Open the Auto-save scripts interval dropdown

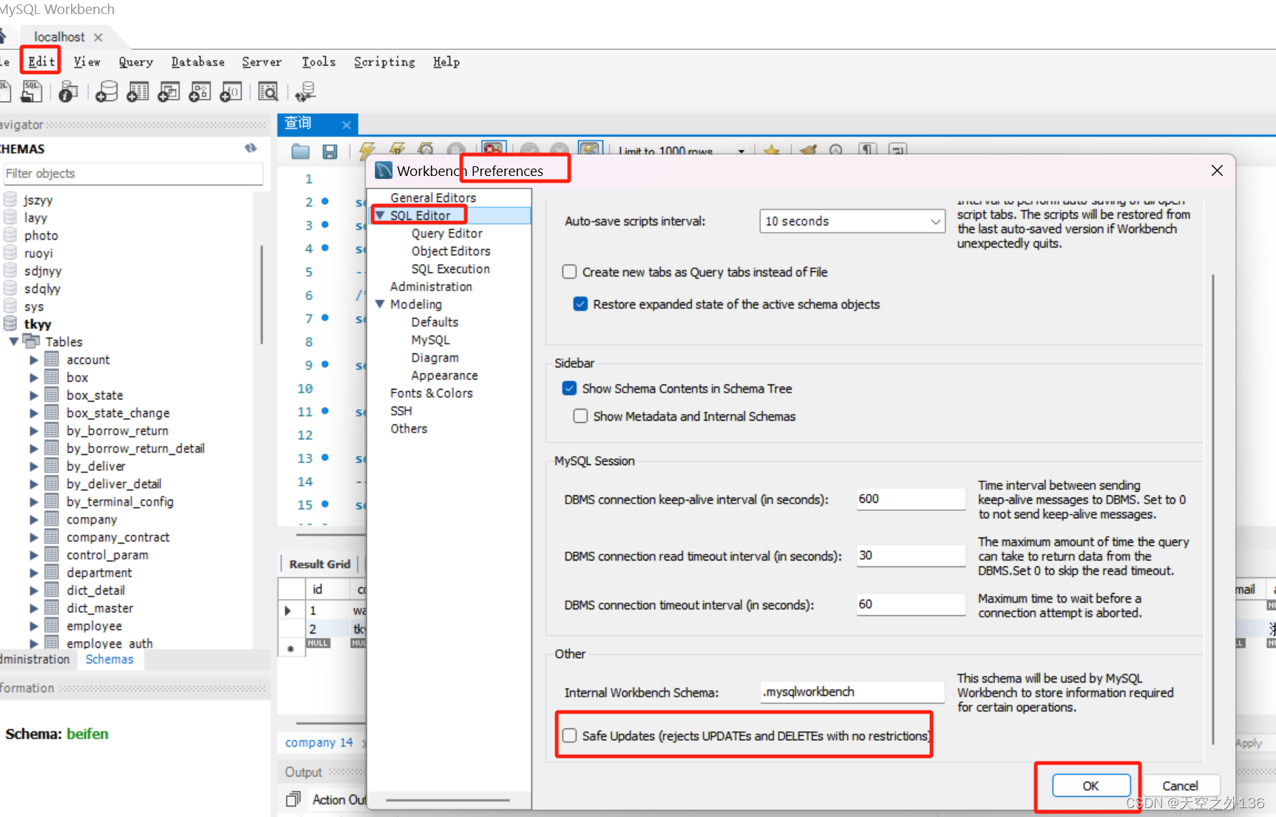click(852, 221)
